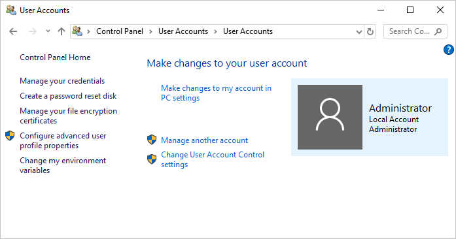Screen dimensions: 456x239
Task: Select Control Panel in breadcrumb path
Action: (x=120, y=31)
